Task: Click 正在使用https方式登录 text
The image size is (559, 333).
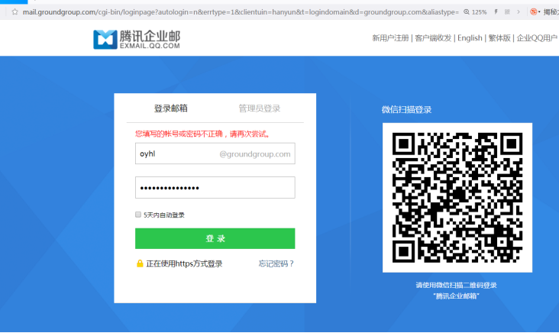Action: pos(184,263)
